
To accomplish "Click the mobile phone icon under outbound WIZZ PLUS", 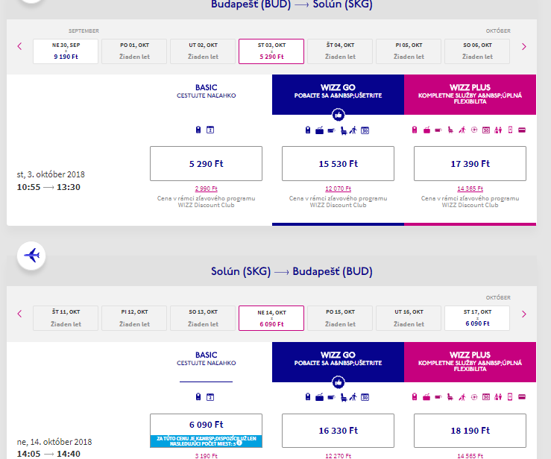I will tap(510, 131).
